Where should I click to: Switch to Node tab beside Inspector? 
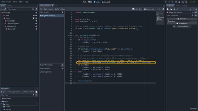coord(178,6)
